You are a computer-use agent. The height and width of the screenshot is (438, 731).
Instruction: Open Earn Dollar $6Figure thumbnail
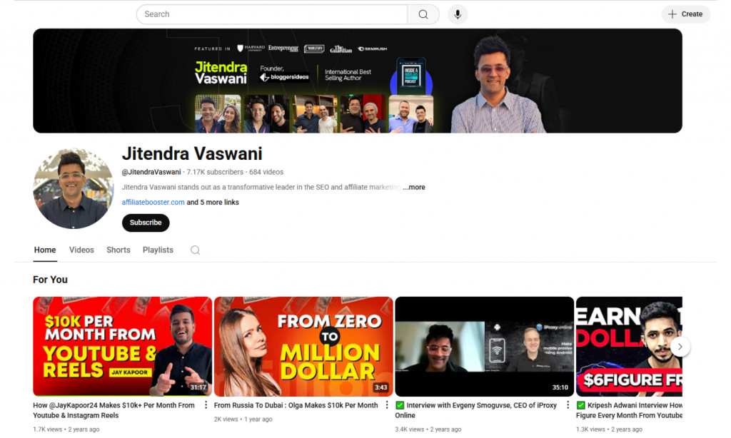point(629,347)
